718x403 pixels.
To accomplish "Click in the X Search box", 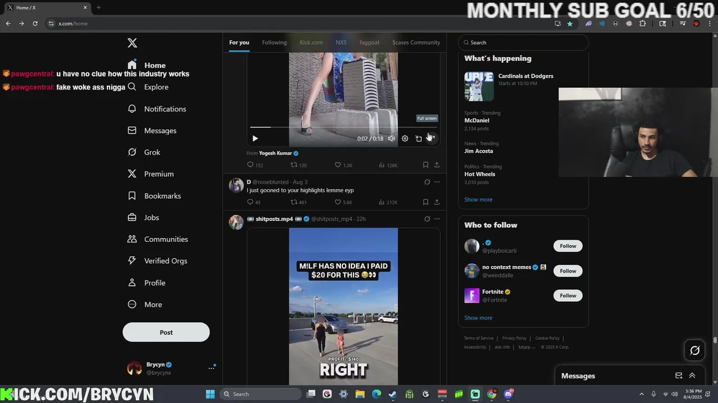I will click(x=523, y=43).
